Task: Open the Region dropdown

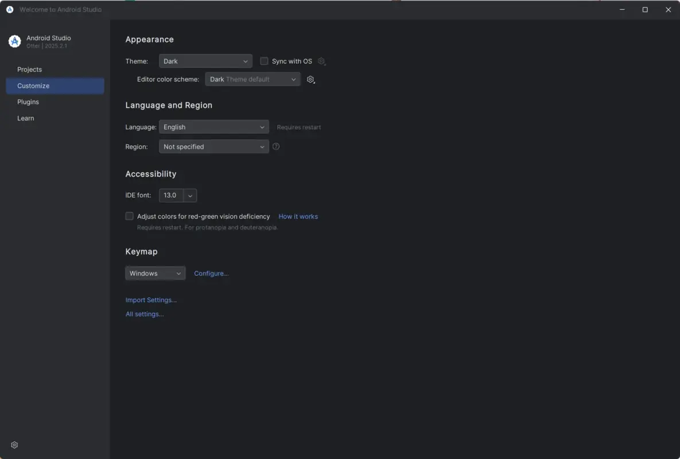Action: (213, 146)
